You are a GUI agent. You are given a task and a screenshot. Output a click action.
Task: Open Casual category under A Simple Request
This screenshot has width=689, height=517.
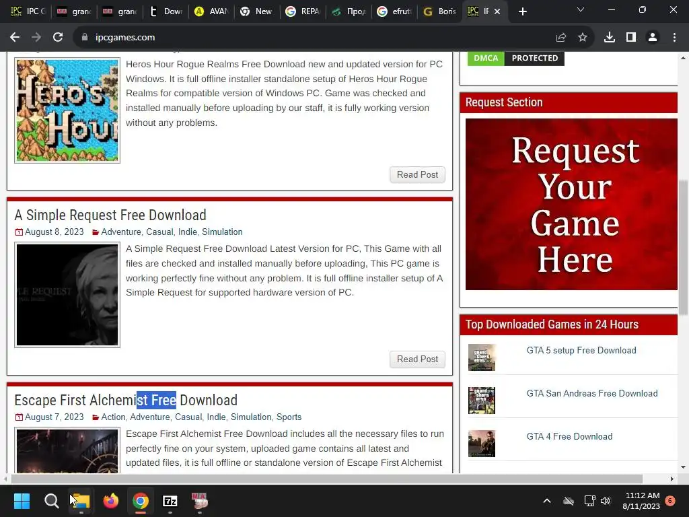(x=159, y=232)
